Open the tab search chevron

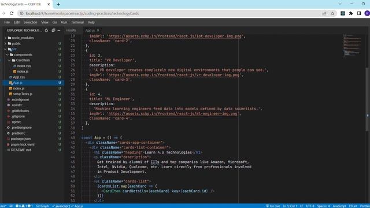tap(340, 4)
